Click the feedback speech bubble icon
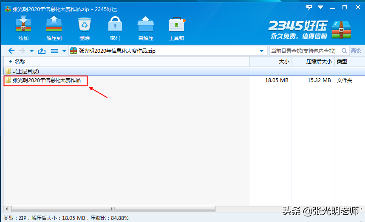The width and height of the screenshot is (365, 222). tap(309, 7)
